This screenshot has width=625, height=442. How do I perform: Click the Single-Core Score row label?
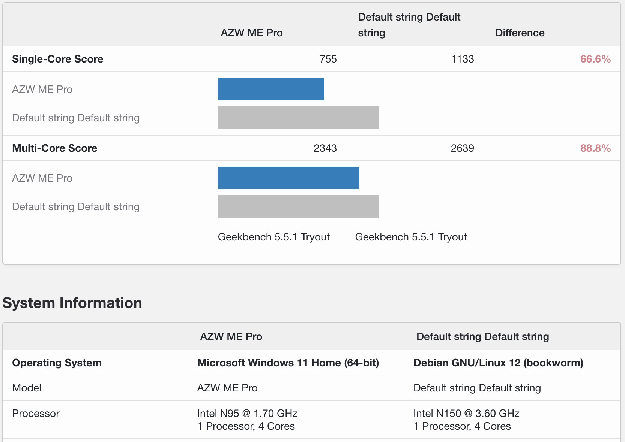pyautogui.click(x=57, y=59)
